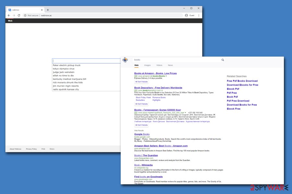Open Book Depository Free Delivery result
This screenshot has width=292, height=194.
[158, 88]
